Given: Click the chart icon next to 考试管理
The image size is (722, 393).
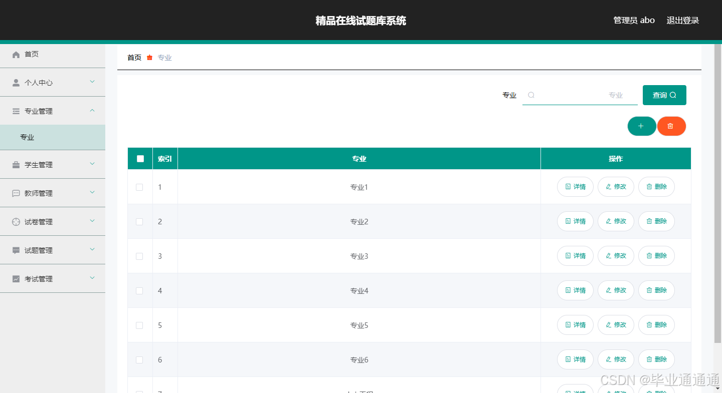Looking at the screenshot, I should coord(16,279).
